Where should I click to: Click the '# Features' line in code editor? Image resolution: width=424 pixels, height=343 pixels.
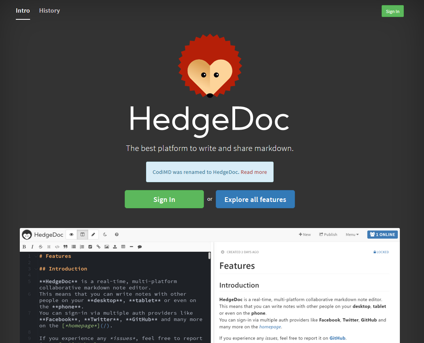(x=55, y=256)
